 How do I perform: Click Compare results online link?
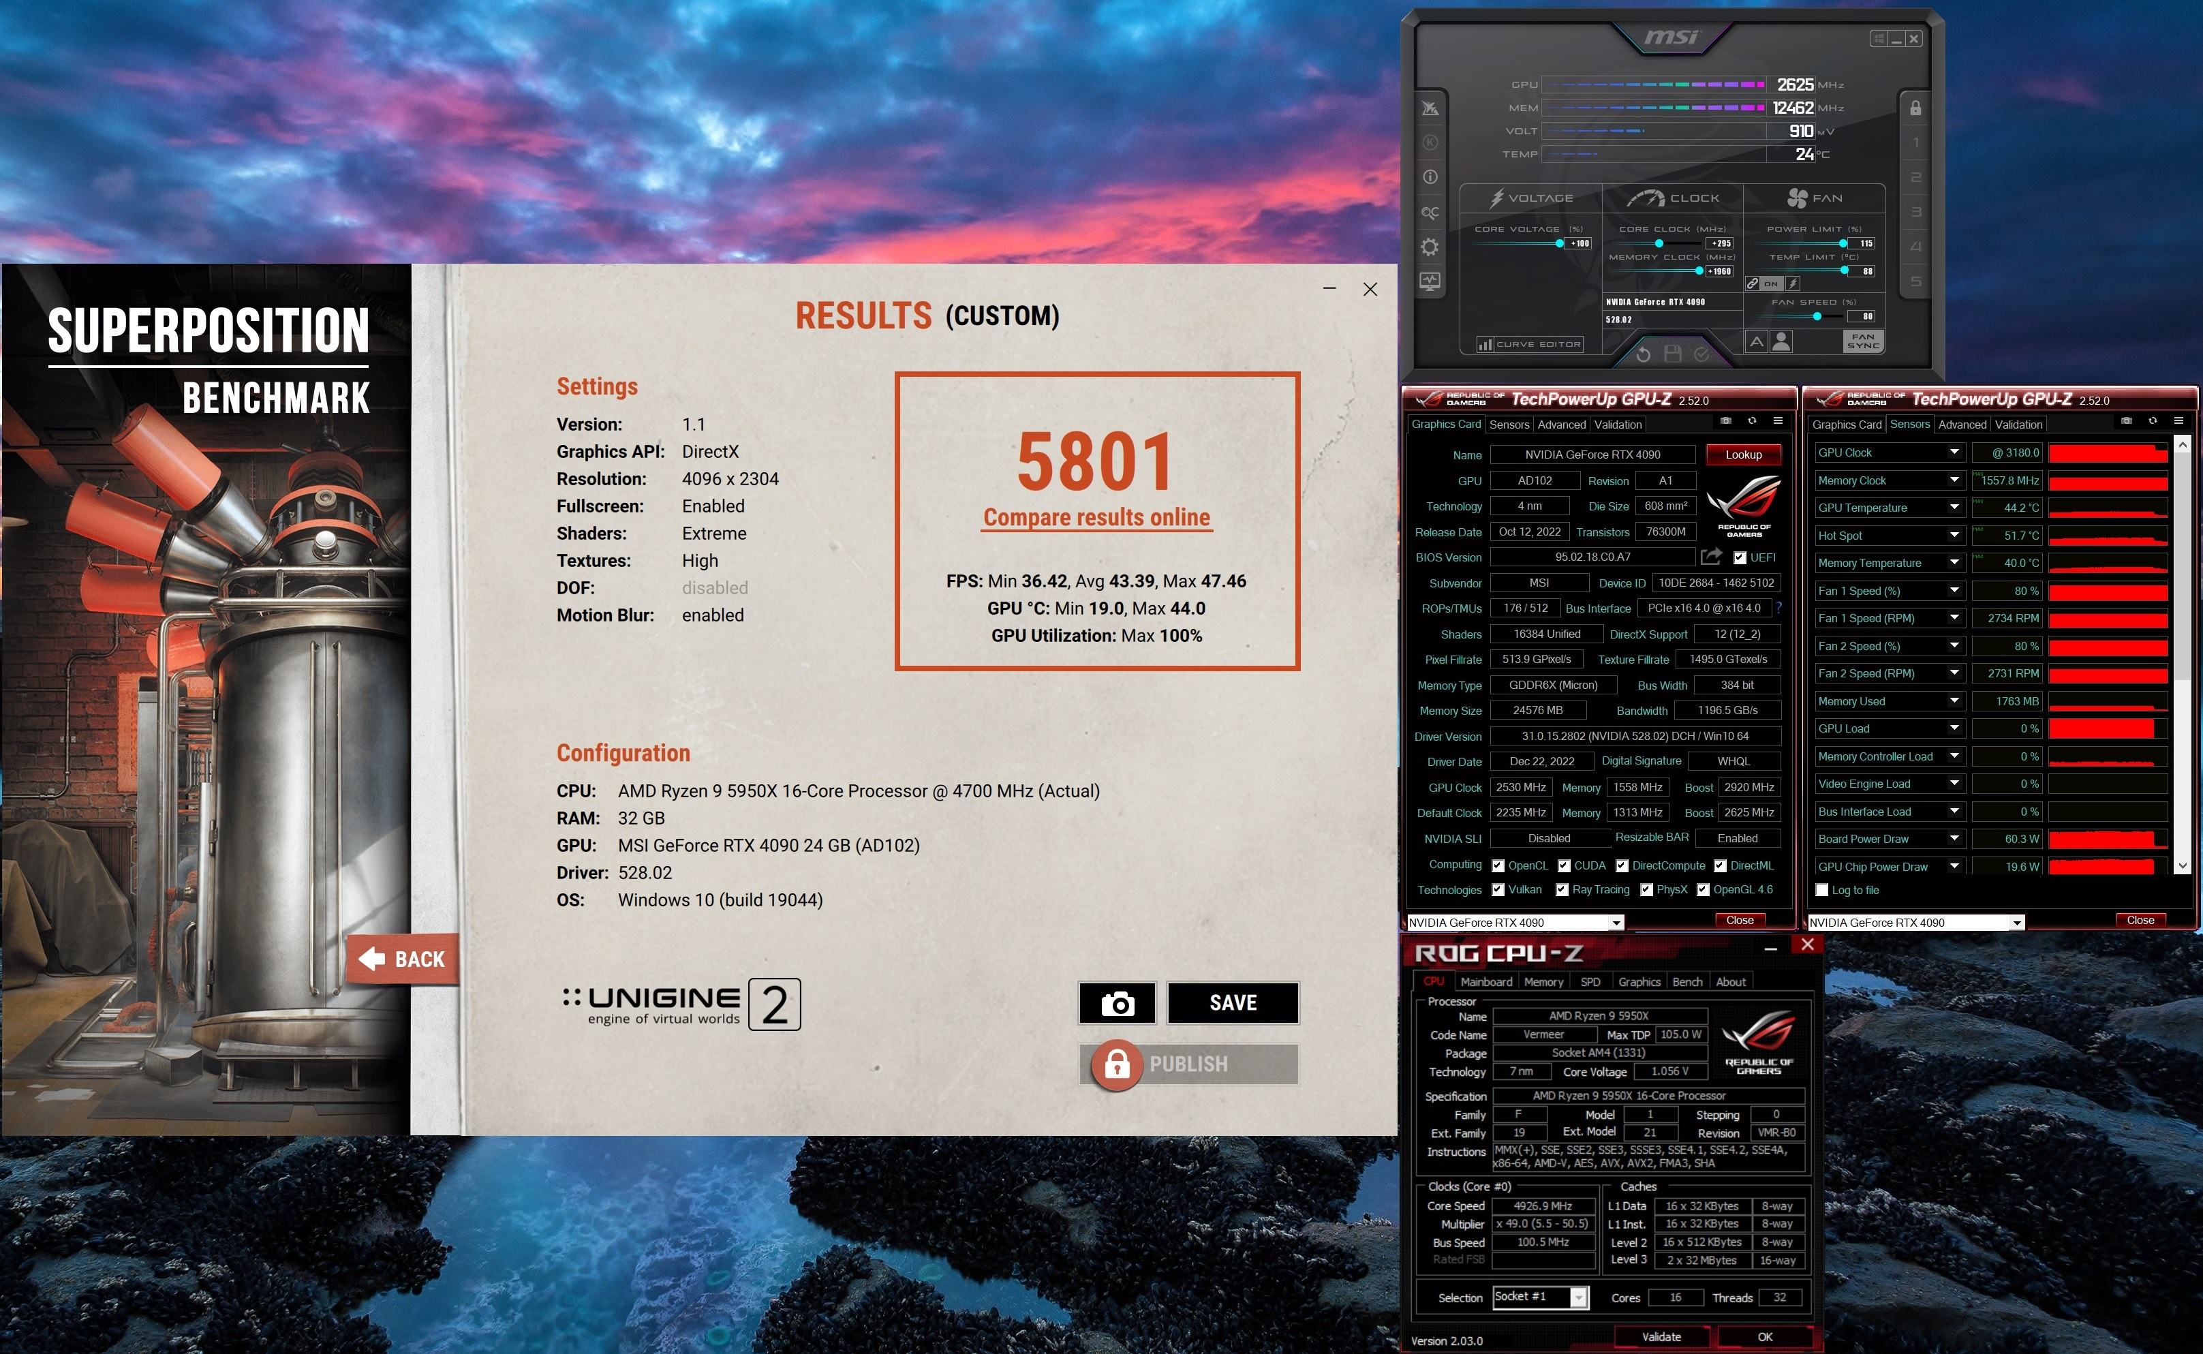pos(1096,518)
